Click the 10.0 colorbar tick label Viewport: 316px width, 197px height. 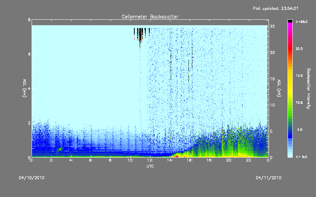pos(299,103)
